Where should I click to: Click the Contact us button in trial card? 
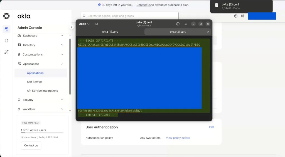pos(31,146)
